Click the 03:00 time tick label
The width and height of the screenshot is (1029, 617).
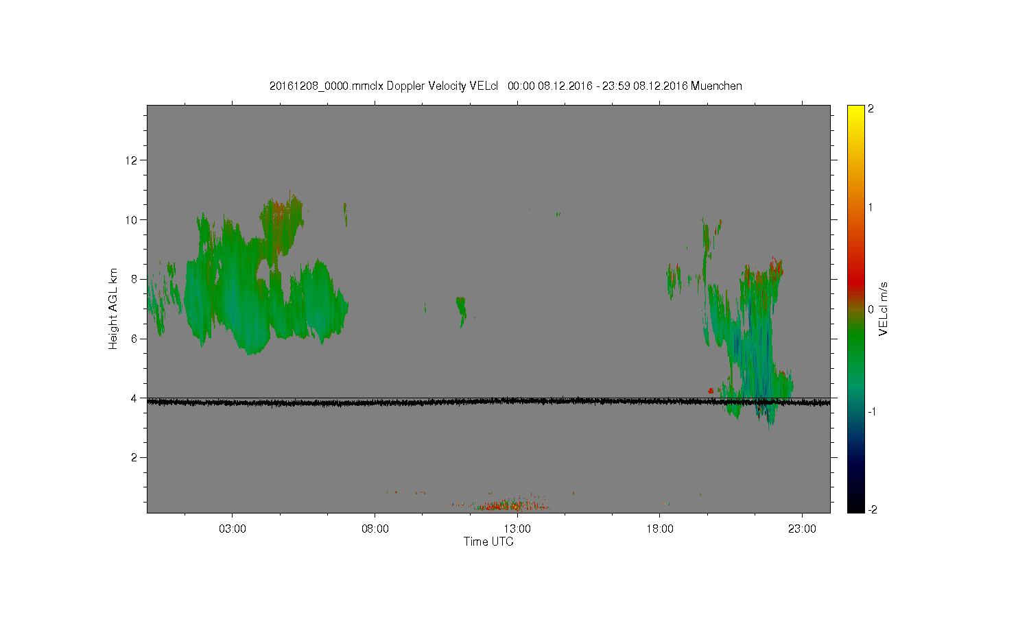tap(233, 529)
